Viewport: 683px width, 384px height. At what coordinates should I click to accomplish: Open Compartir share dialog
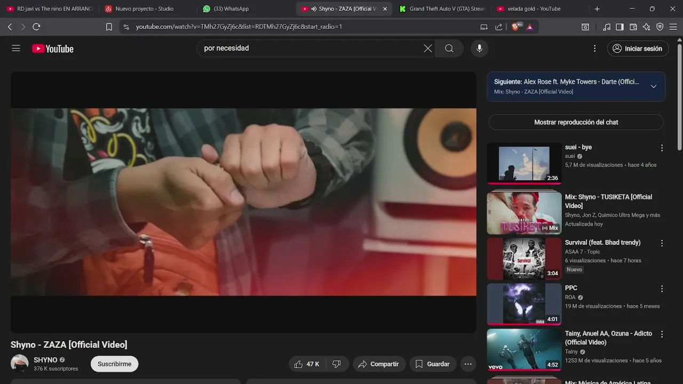pos(379,364)
